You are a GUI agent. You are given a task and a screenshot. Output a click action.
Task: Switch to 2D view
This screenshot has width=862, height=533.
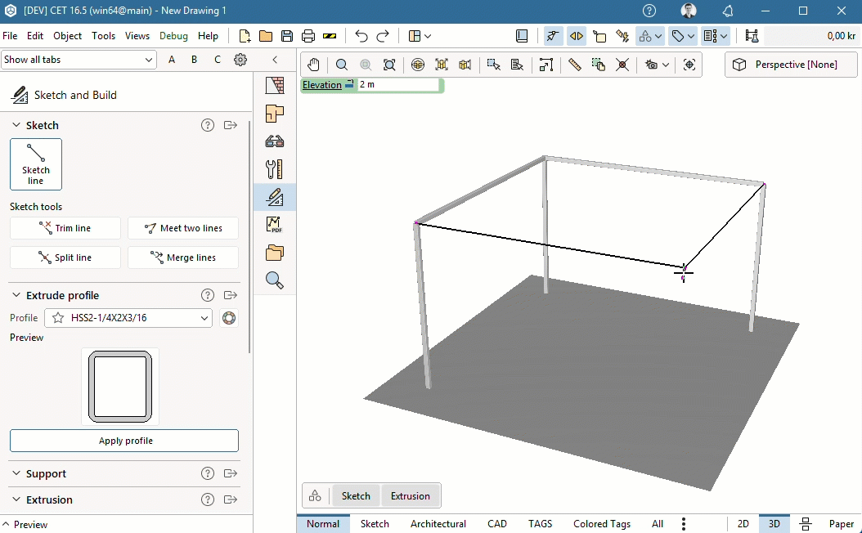pyautogui.click(x=743, y=524)
